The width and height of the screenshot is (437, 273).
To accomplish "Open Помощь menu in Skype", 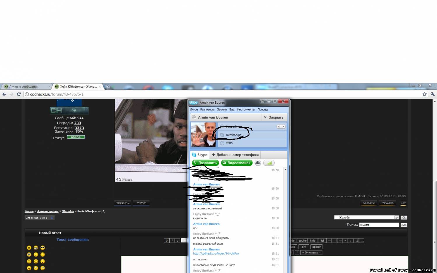I will pyautogui.click(x=263, y=110).
